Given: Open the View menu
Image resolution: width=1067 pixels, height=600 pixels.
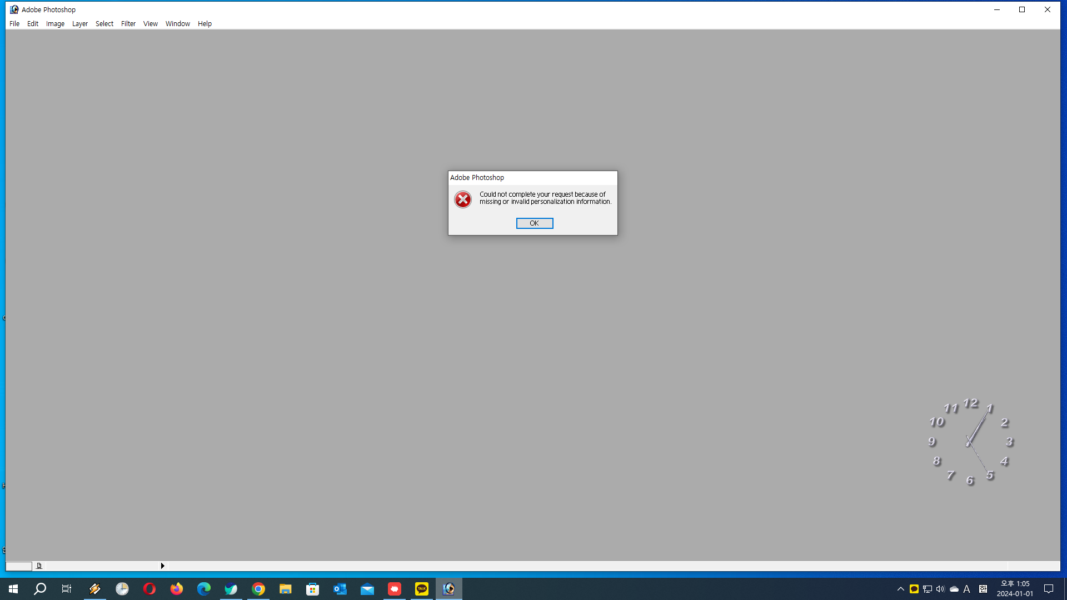Looking at the screenshot, I should click(x=151, y=24).
